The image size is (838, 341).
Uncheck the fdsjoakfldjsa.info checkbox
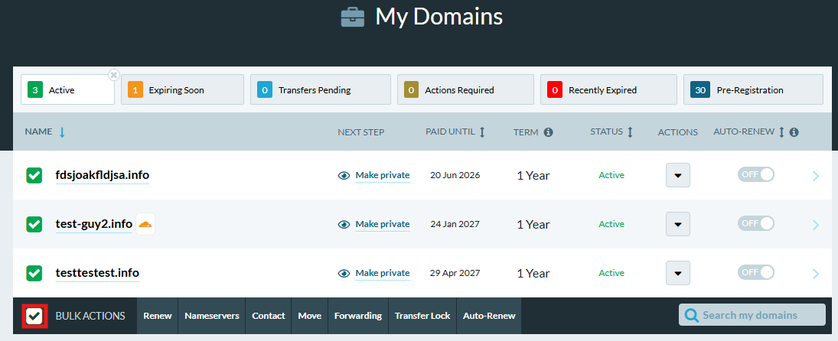[x=34, y=175]
